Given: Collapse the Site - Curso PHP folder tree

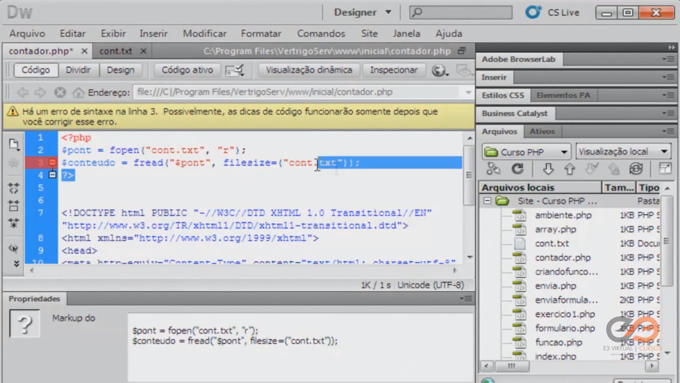Looking at the screenshot, I should click(x=486, y=201).
